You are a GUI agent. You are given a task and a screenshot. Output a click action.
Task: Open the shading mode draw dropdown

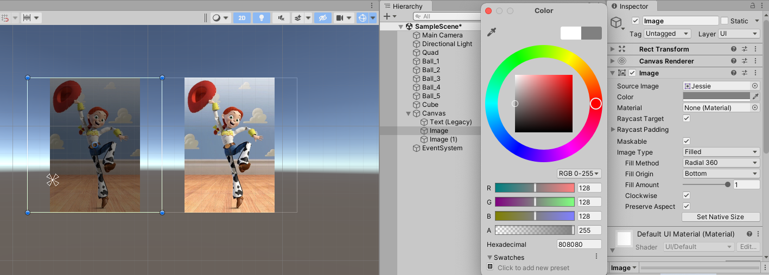[x=220, y=18]
